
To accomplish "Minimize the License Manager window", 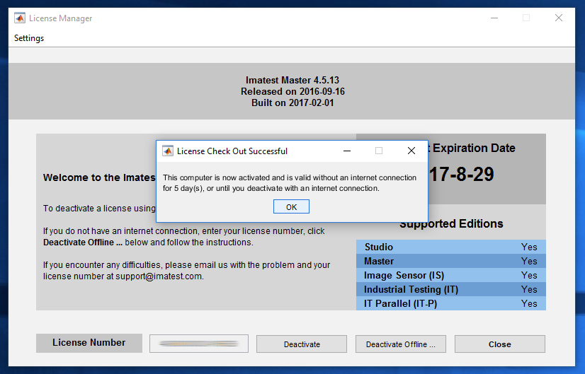I will click(x=494, y=18).
